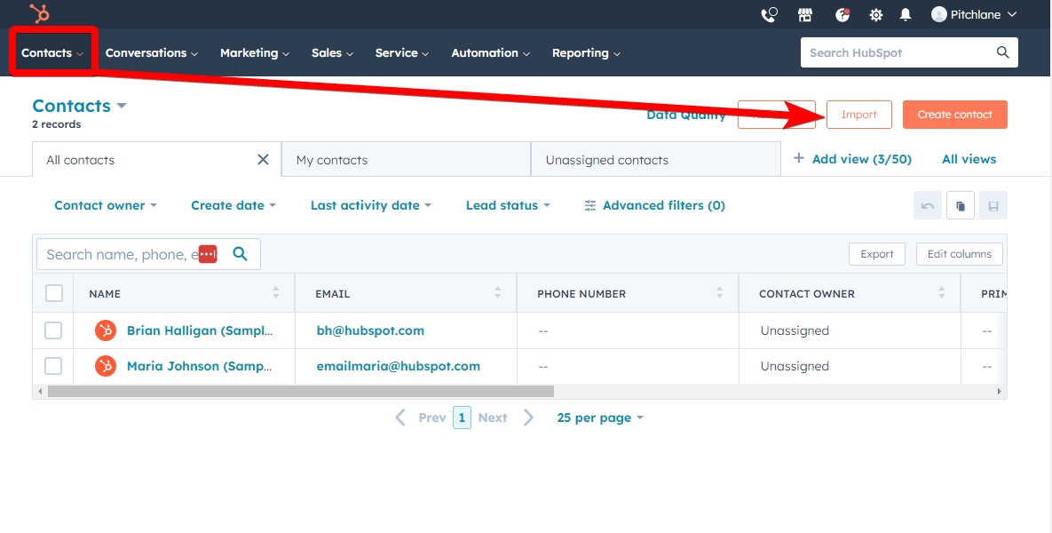1052x533 pixels.
Task: Toggle the select-all checkbox in header
Action: click(54, 293)
